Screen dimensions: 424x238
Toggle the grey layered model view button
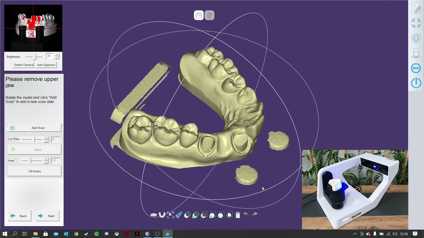209,15
